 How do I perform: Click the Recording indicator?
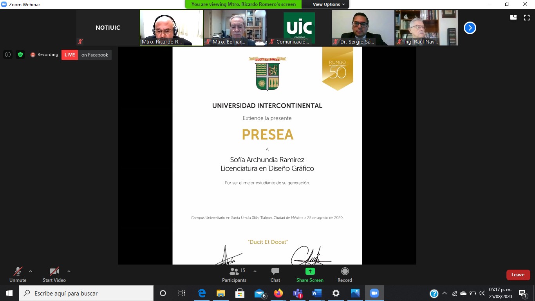(44, 54)
